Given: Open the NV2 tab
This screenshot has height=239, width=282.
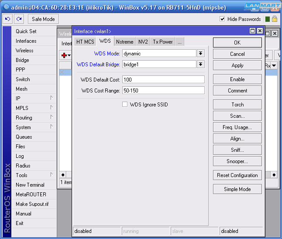Looking at the screenshot, I should (143, 42).
